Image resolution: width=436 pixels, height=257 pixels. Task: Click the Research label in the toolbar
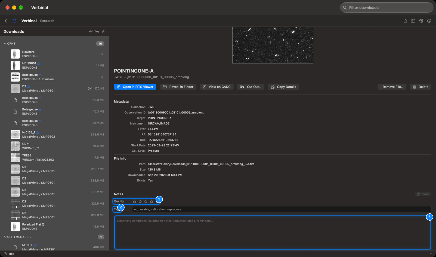[x=47, y=21]
